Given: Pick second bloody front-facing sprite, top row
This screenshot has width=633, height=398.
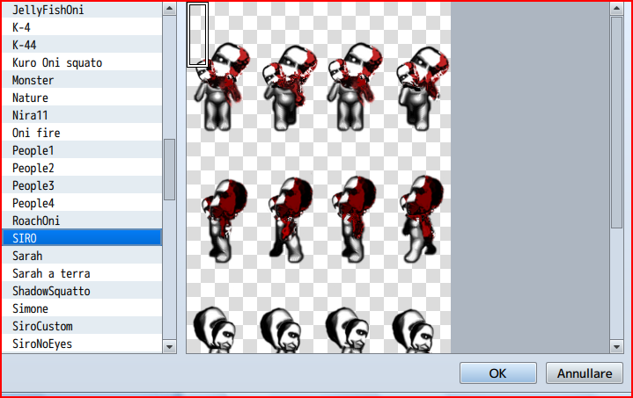Looking at the screenshot, I should point(290,88).
